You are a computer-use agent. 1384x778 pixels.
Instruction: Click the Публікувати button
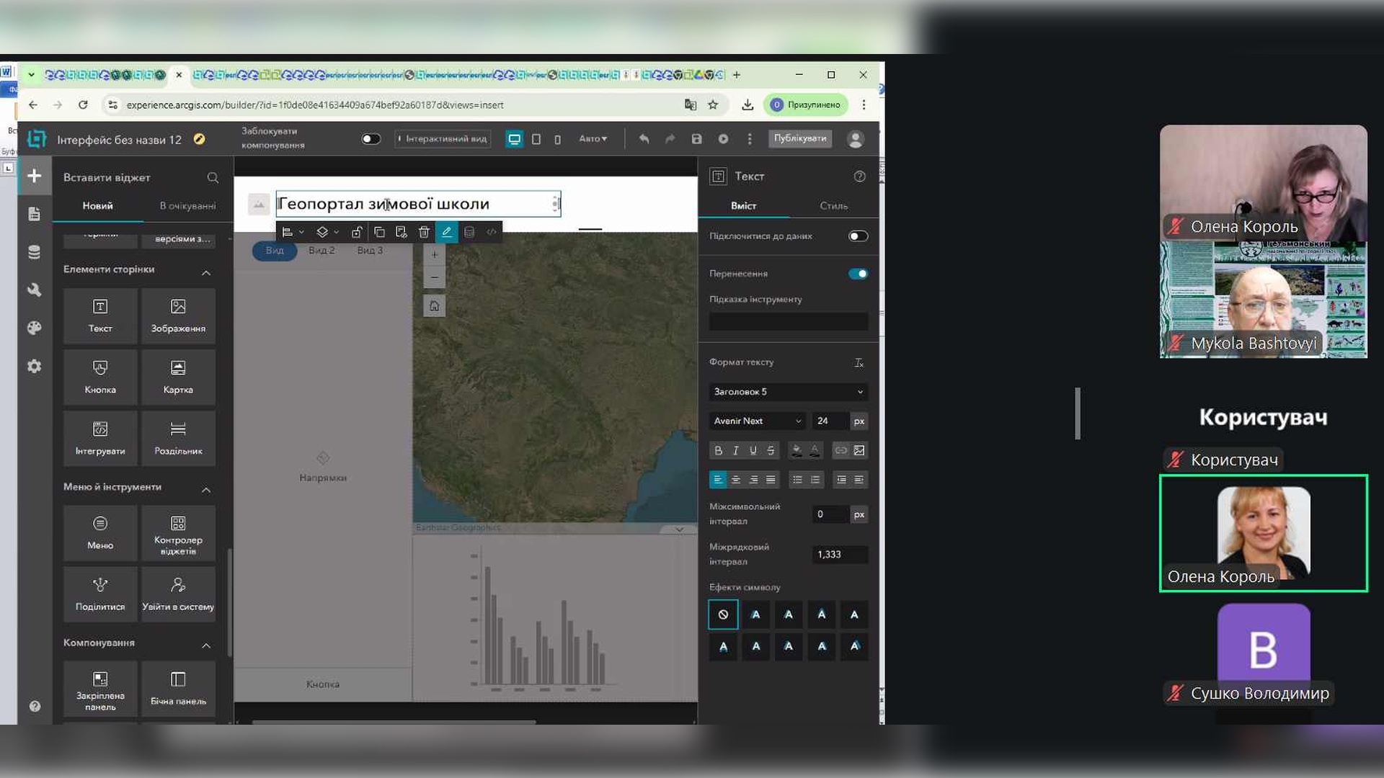pyautogui.click(x=800, y=138)
